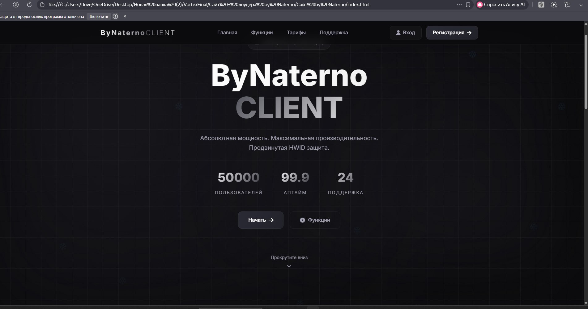Reload the page with the refresh icon

pos(29,5)
